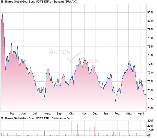The height and width of the screenshot is (138, 157).
Task: Click the 78,5 price axis label
Action: pos(150,47)
